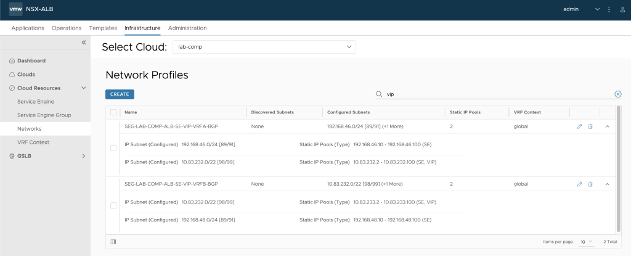Click pool 192.168.46.10 - 192.168.46.100 (SE)
The width and height of the screenshot is (631, 256).
tap(393, 144)
